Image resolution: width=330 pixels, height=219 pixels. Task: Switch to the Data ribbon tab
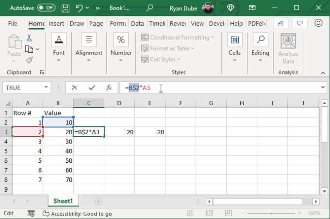[137, 23]
